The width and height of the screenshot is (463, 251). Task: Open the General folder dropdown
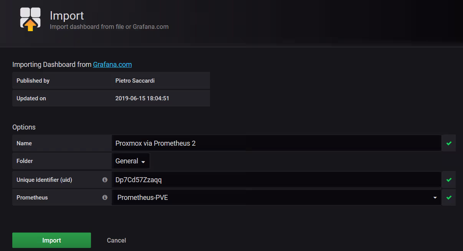point(131,161)
